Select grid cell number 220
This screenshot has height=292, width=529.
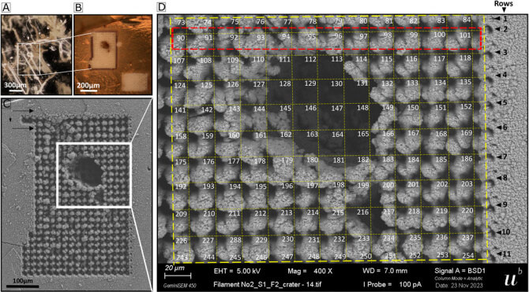[x=467, y=211]
